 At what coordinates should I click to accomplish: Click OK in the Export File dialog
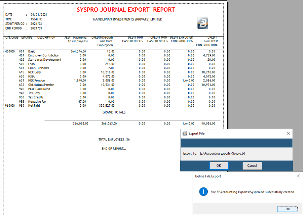point(219,166)
